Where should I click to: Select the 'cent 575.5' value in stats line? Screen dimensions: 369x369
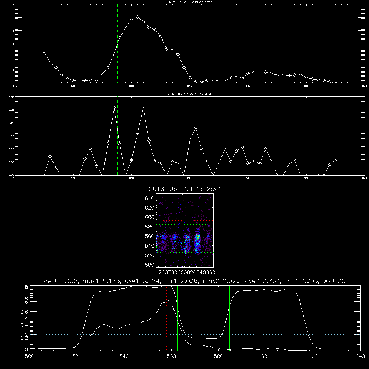click(61, 281)
